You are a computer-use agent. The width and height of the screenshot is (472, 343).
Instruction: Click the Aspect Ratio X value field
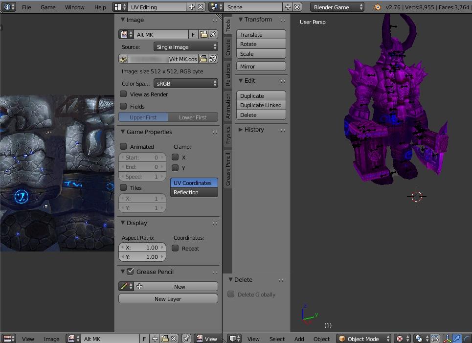(x=142, y=248)
